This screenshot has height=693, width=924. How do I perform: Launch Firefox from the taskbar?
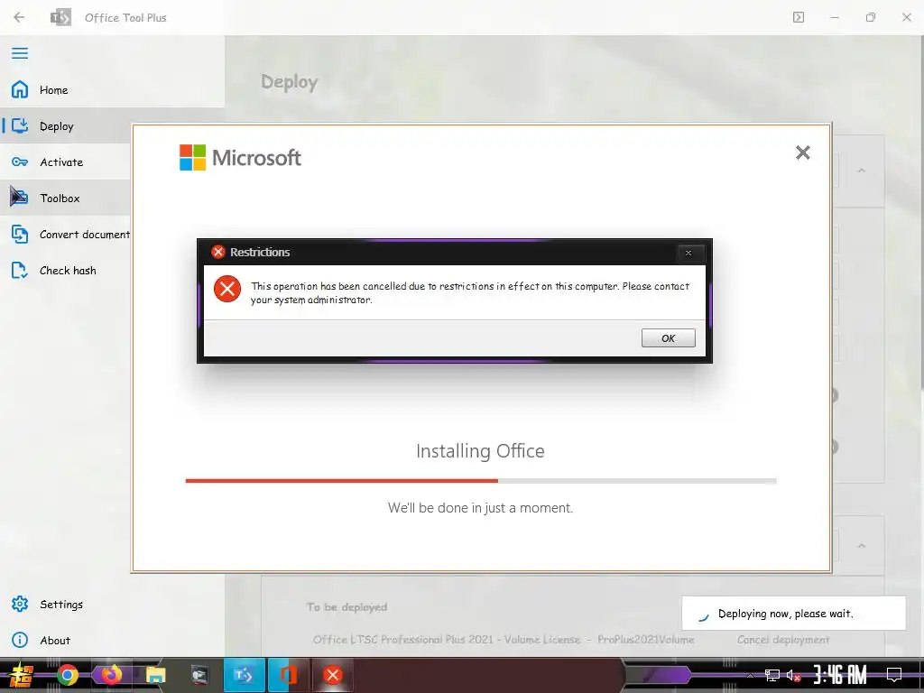[x=111, y=675]
